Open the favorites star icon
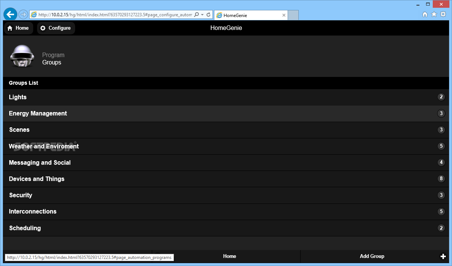Viewport: 452px width, 266px height. [x=434, y=14]
